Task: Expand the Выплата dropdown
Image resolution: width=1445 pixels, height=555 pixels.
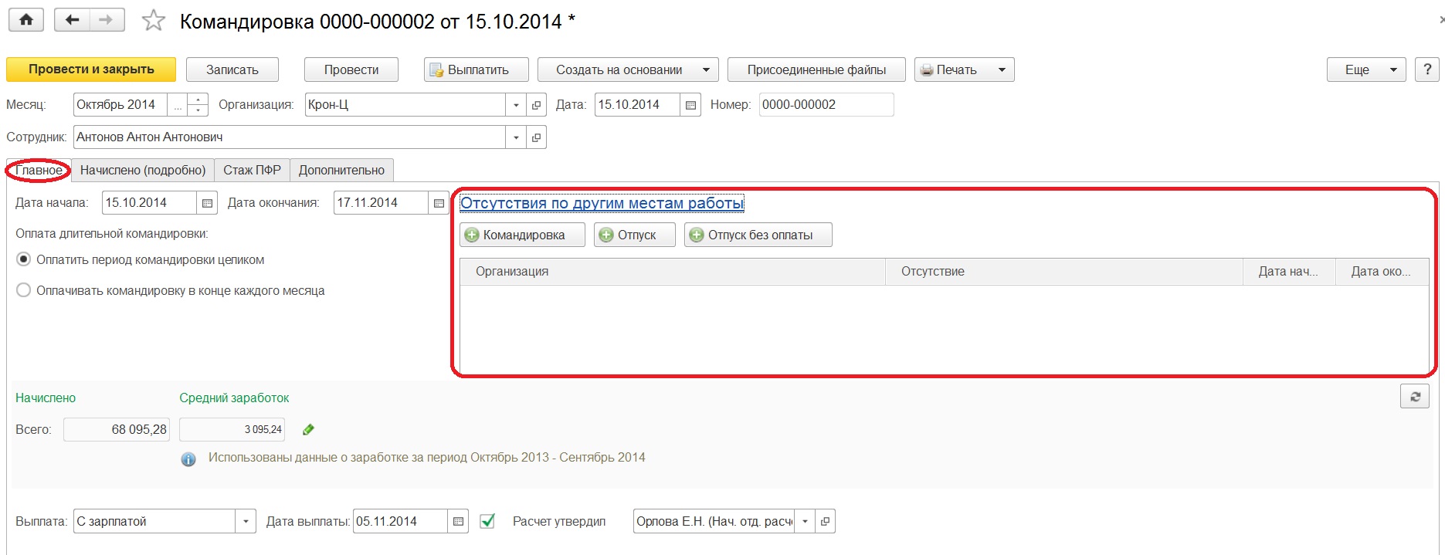Action: (x=246, y=522)
